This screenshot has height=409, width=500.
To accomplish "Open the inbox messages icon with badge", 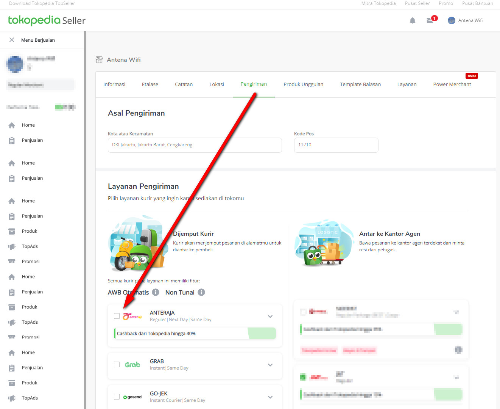I will point(430,20).
